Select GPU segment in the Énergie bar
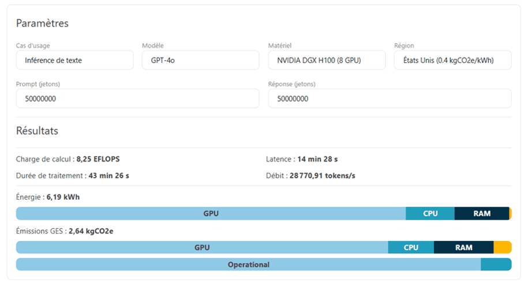 (x=211, y=213)
